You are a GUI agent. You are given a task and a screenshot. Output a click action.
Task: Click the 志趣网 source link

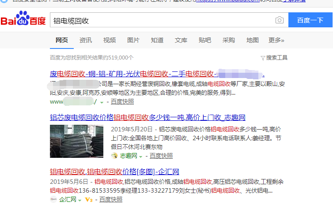point(129,156)
